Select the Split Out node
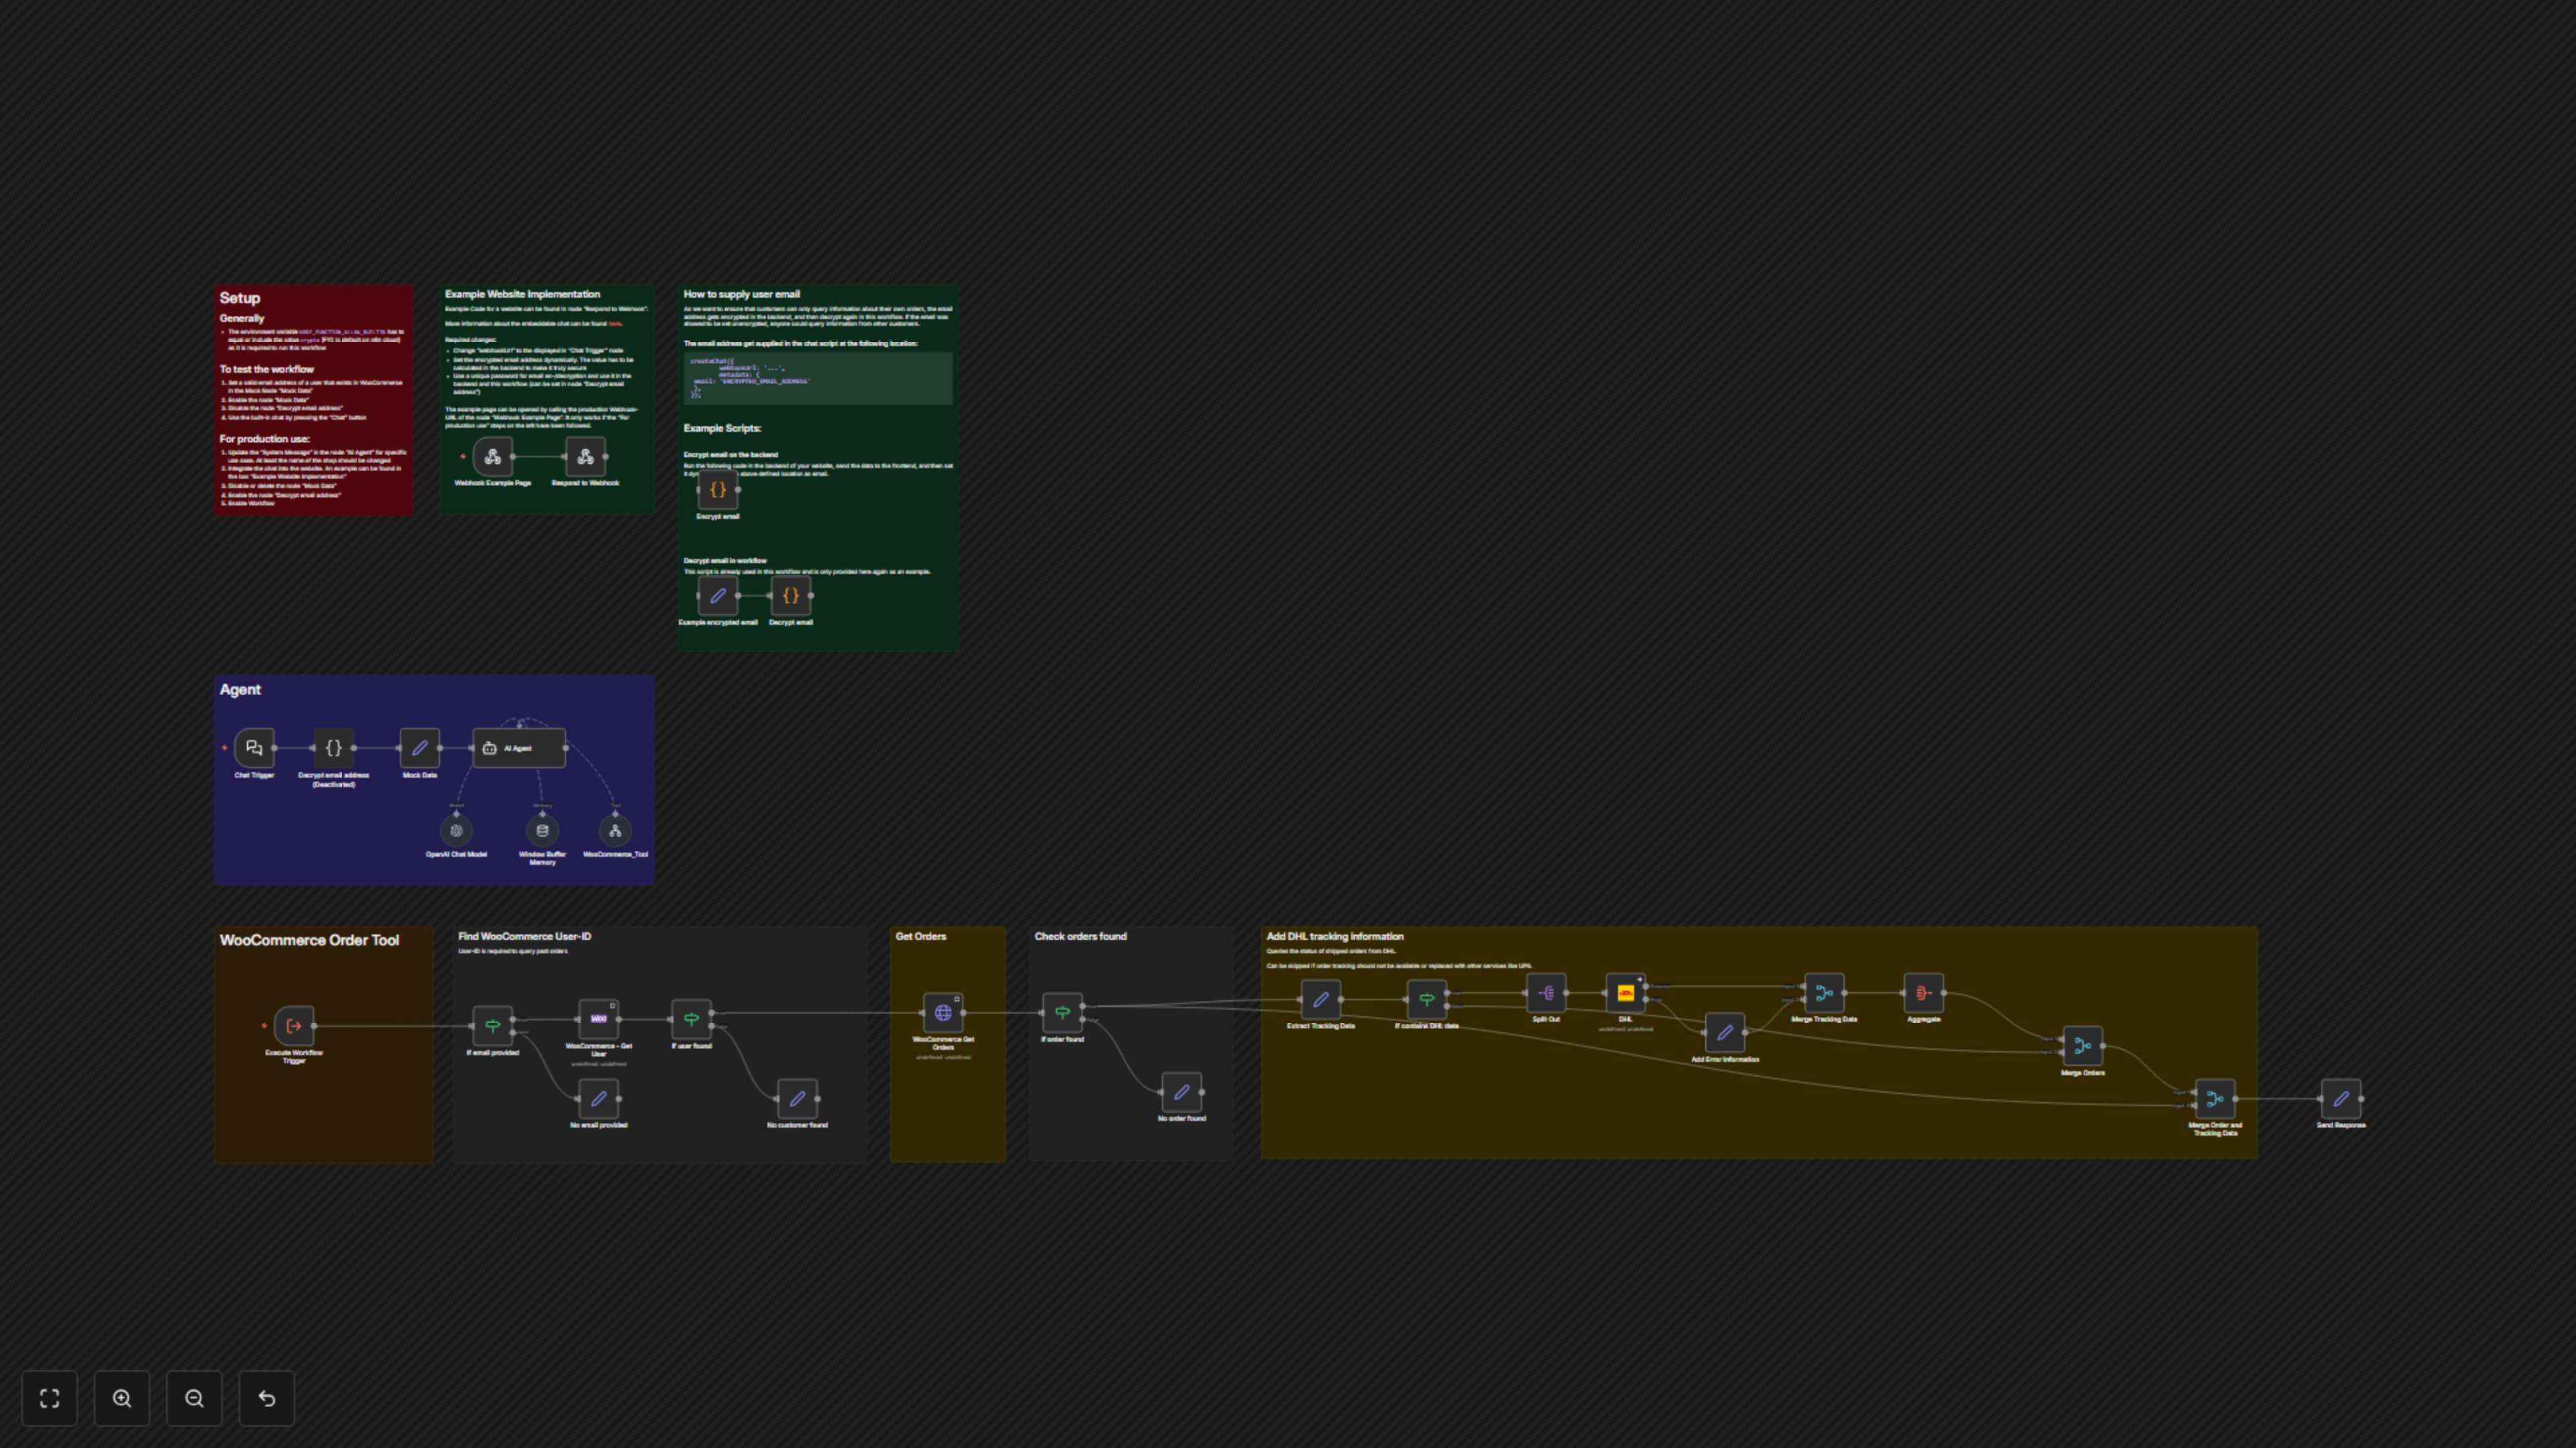Screen dimensions: 2576x1448 [1546, 992]
